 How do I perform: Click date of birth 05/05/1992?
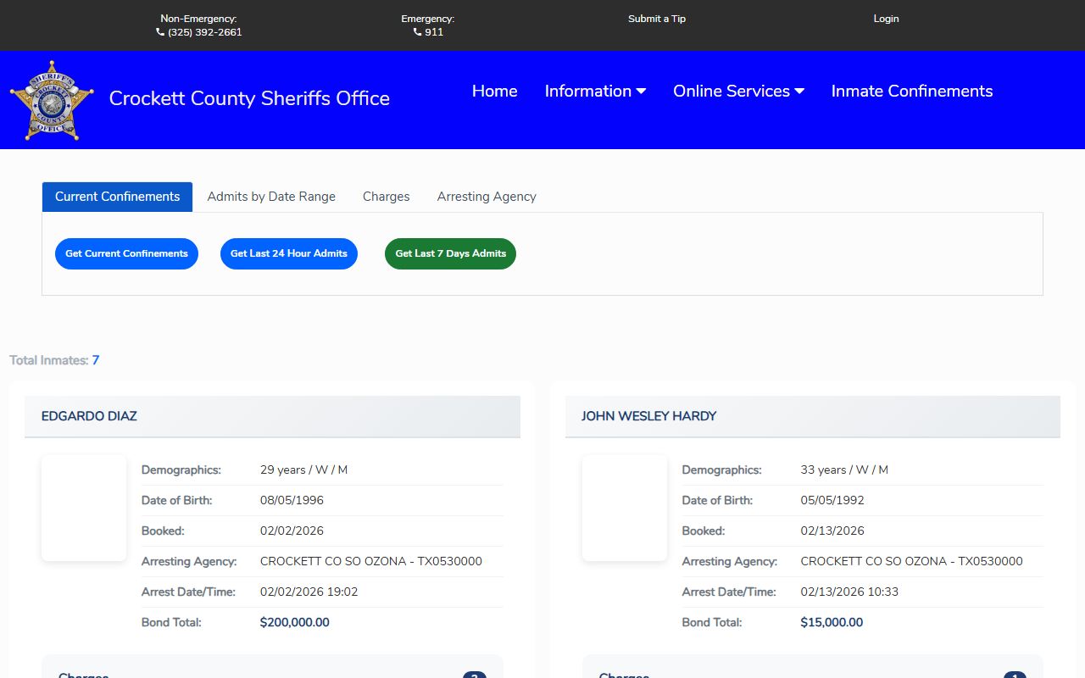(x=832, y=500)
